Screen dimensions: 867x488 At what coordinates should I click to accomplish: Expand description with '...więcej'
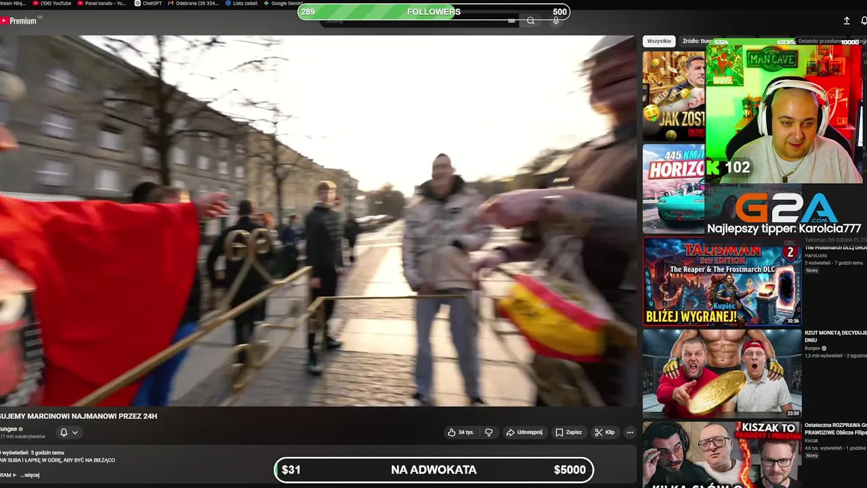[30, 475]
